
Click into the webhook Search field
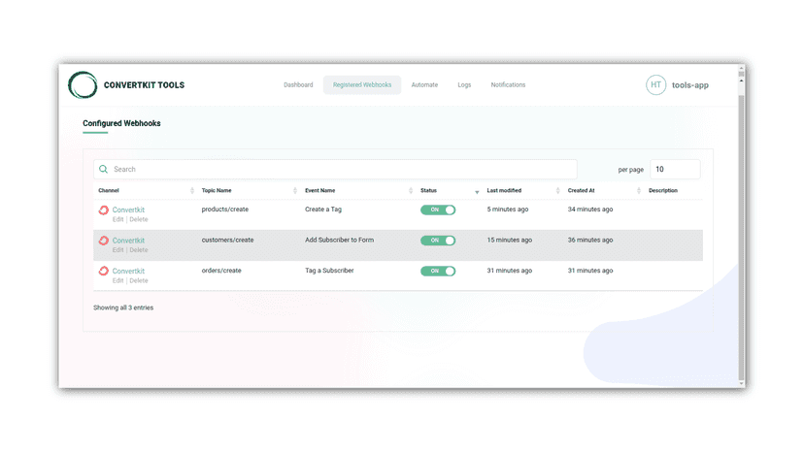click(x=335, y=169)
